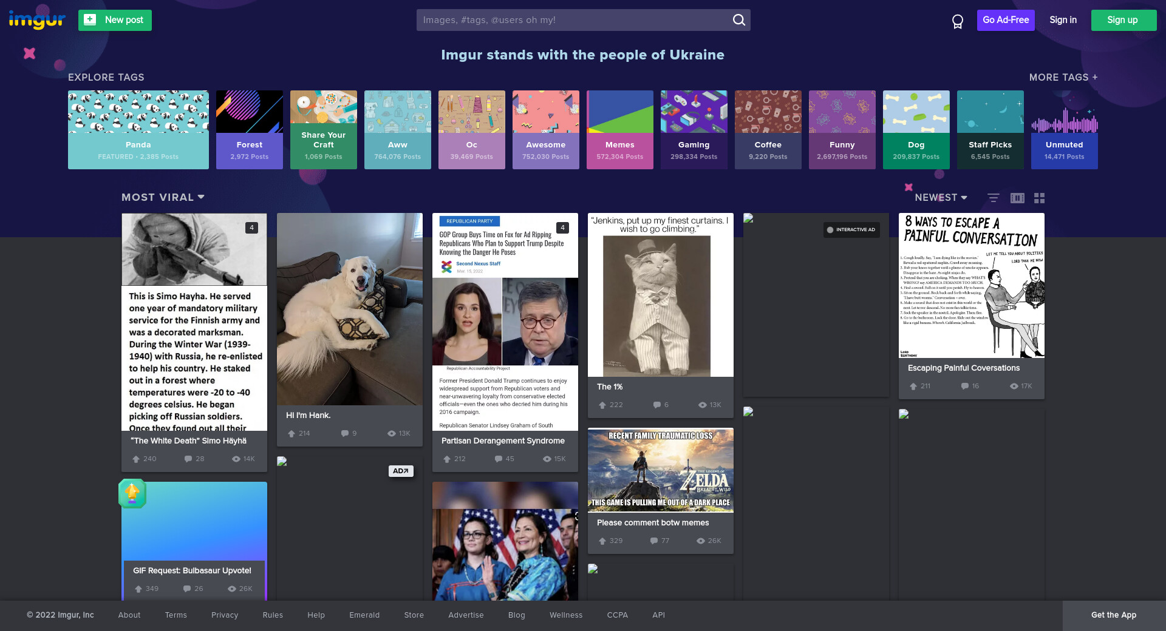Image resolution: width=1166 pixels, height=631 pixels.
Task: Click the Interactive Ad label
Action: pyautogui.click(x=851, y=230)
